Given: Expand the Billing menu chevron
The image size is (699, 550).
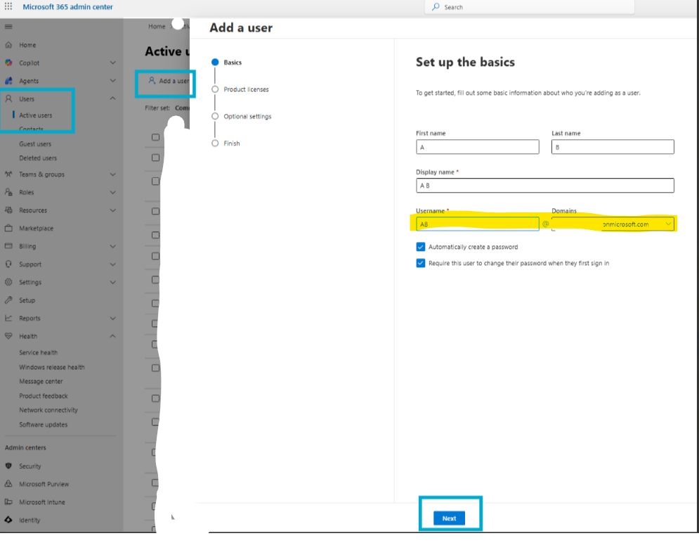Looking at the screenshot, I should tap(113, 246).
